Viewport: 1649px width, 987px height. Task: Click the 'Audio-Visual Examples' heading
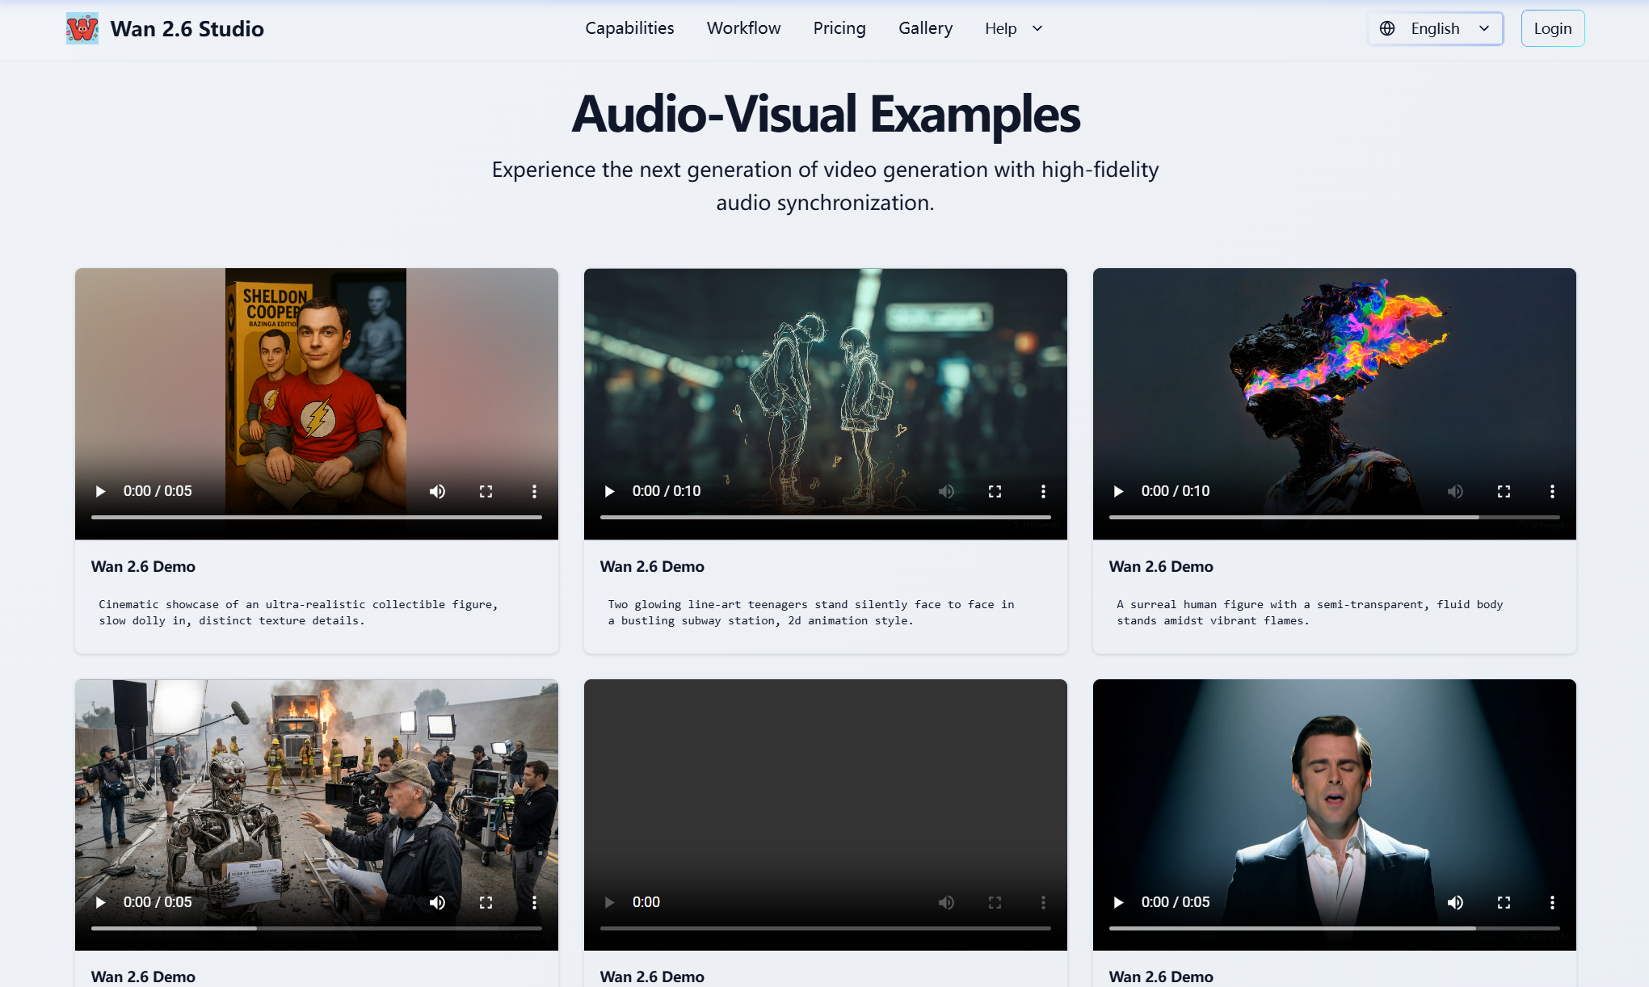pyautogui.click(x=825, y=114)
